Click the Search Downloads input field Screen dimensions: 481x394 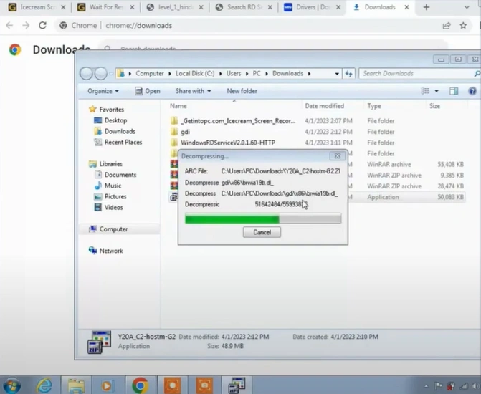pos(416,73)
